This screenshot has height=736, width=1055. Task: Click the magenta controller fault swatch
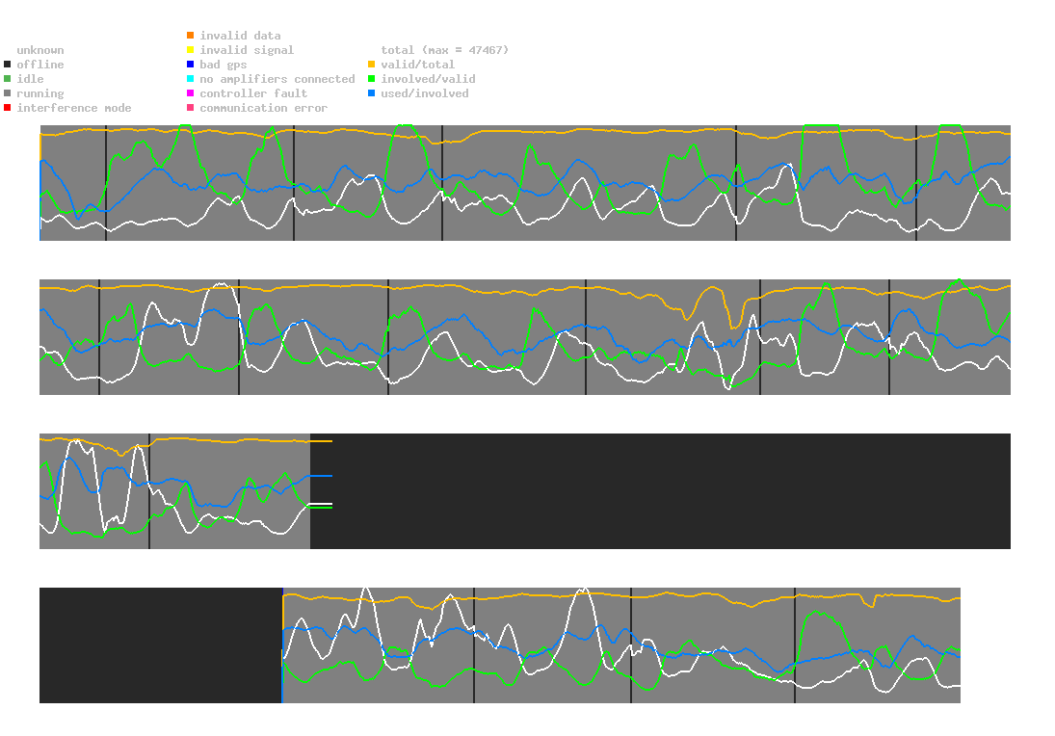191,93
